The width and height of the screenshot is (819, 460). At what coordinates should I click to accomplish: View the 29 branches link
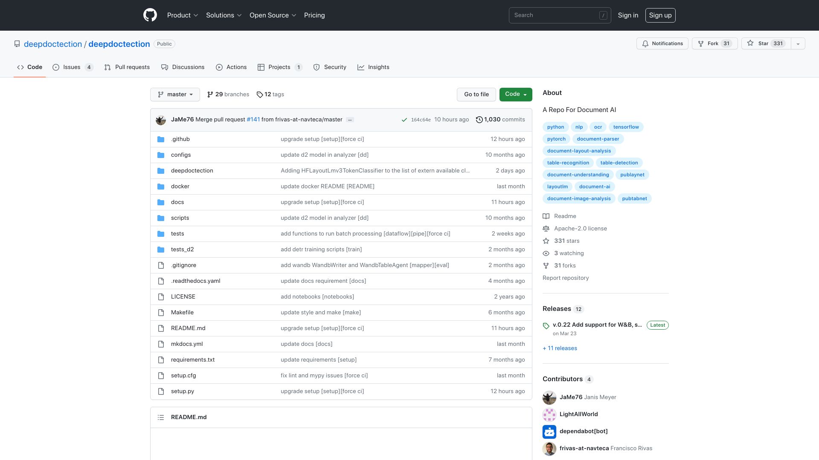pos(228,95)
